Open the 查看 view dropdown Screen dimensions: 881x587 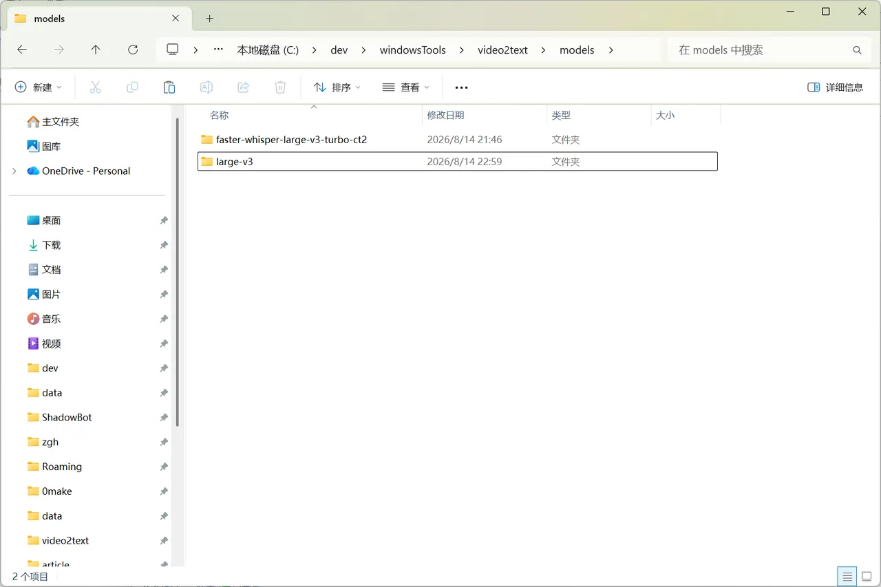pyautogui.click(x=406, y=87)
